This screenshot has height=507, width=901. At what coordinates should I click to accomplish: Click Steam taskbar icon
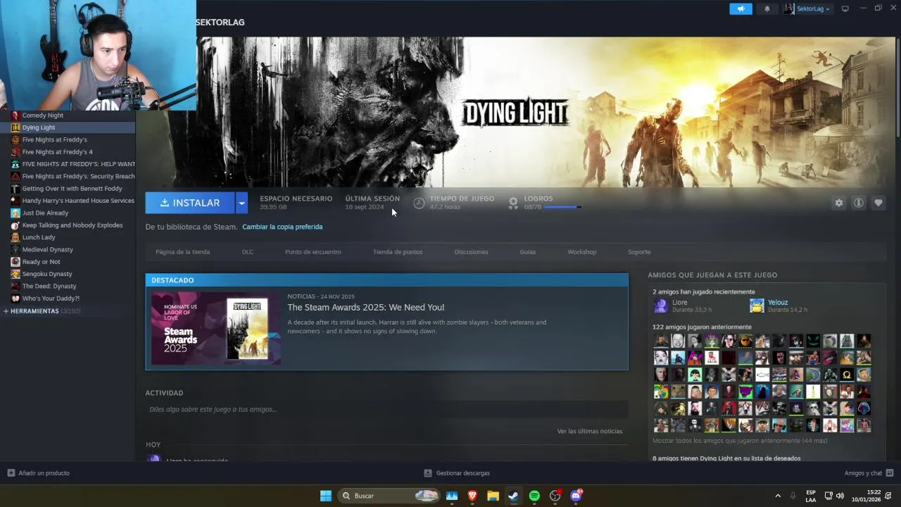513,496
